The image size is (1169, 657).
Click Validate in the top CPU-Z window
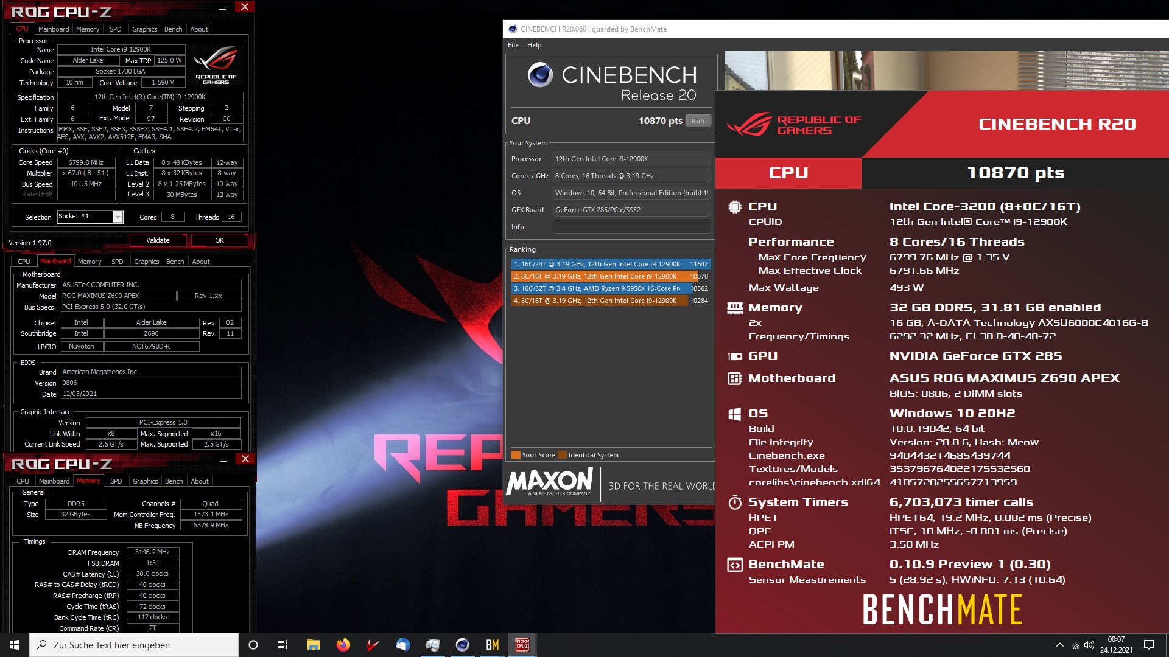158,241
